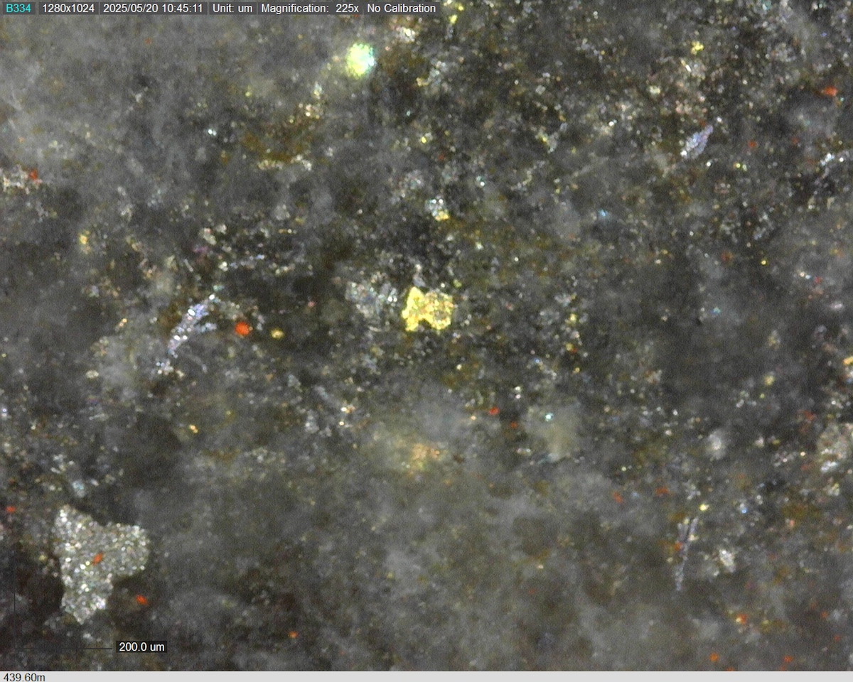Viewport: 853px width, 682px height.
Task: Click the silvery crystal cluster beside yellow grain
Action: pyautogui.click(x=371, y=298)
